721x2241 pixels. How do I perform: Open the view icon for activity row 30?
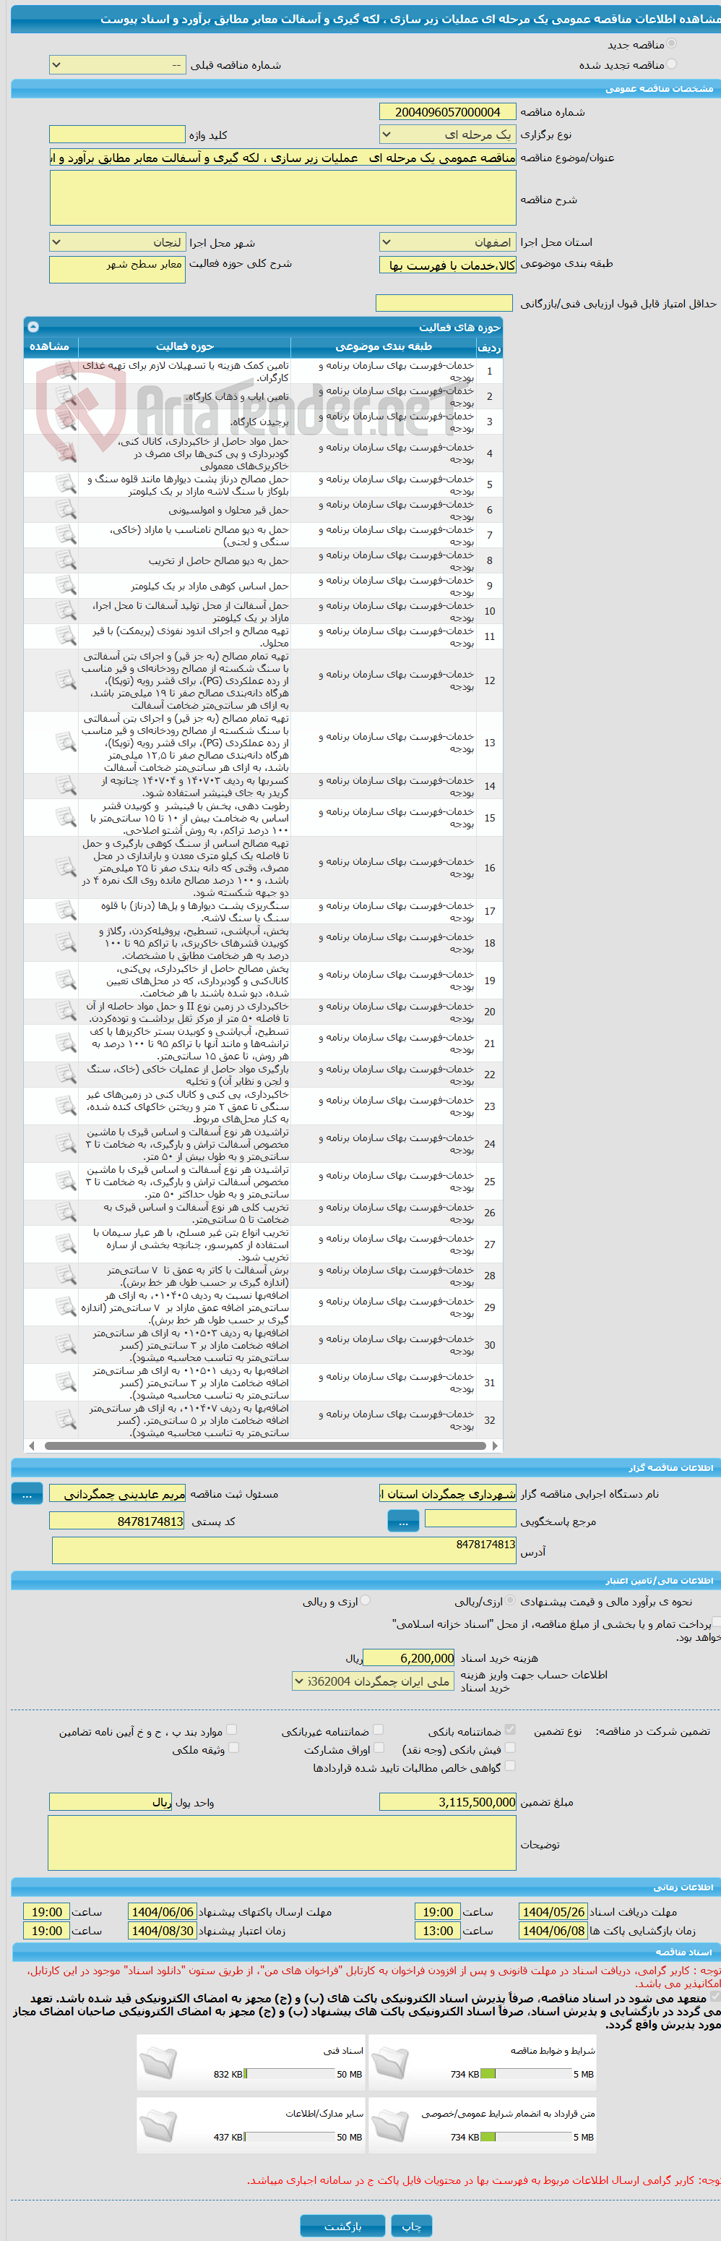coord(65,1345)
